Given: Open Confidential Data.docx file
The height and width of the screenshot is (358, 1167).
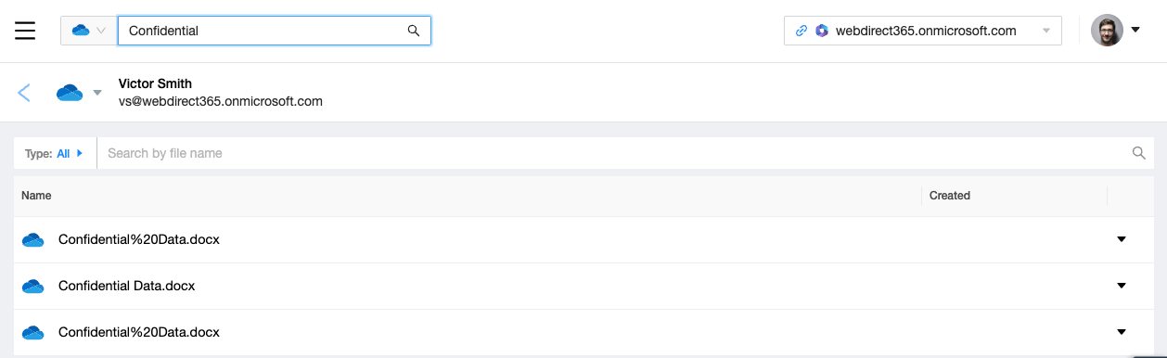Looking at the screenshot, I should pos(127,286).
